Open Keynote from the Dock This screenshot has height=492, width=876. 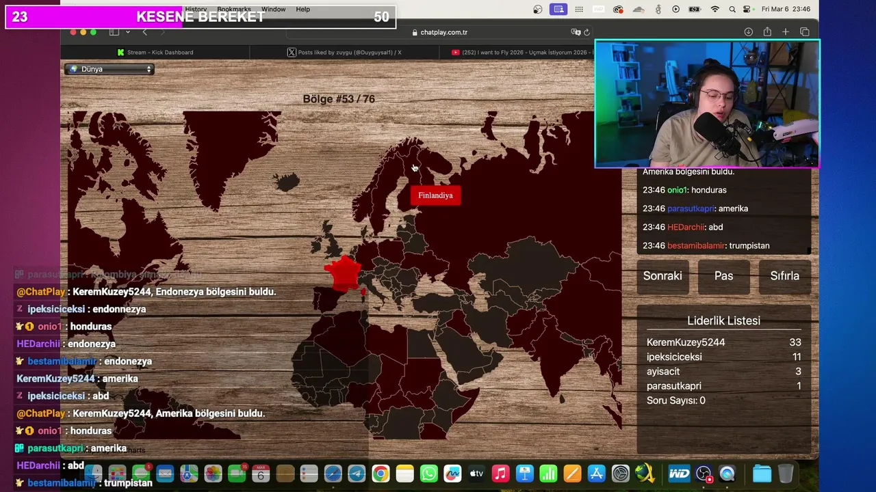(524, 474)
